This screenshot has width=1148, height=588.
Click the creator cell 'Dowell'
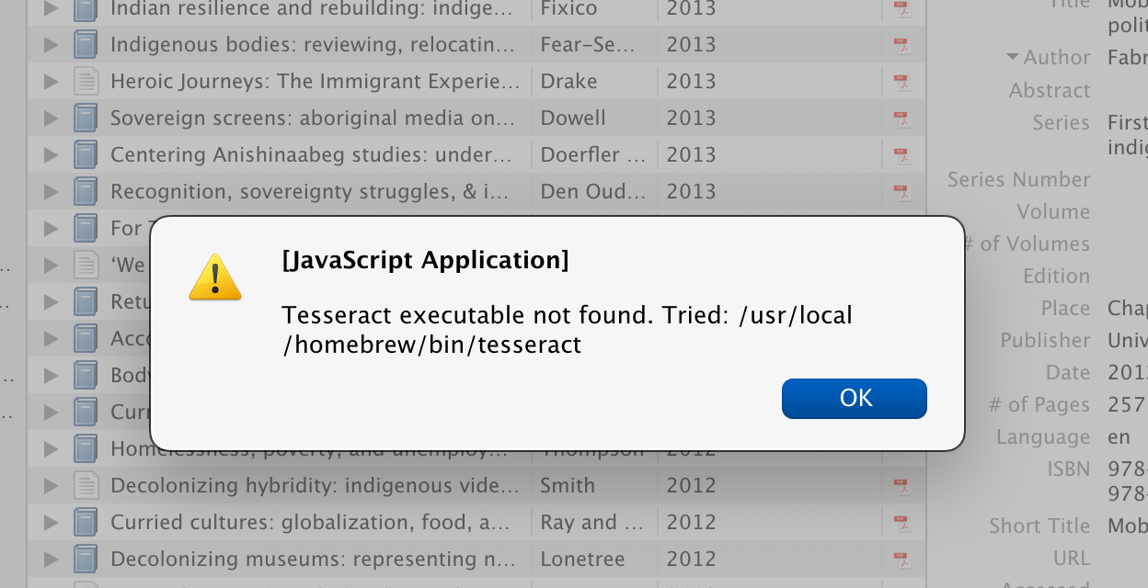[573, 118]
